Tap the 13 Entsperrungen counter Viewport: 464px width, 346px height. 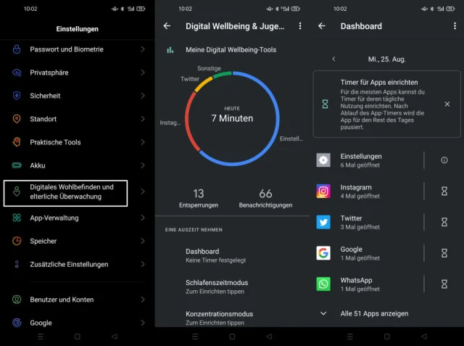coord(199,198)
